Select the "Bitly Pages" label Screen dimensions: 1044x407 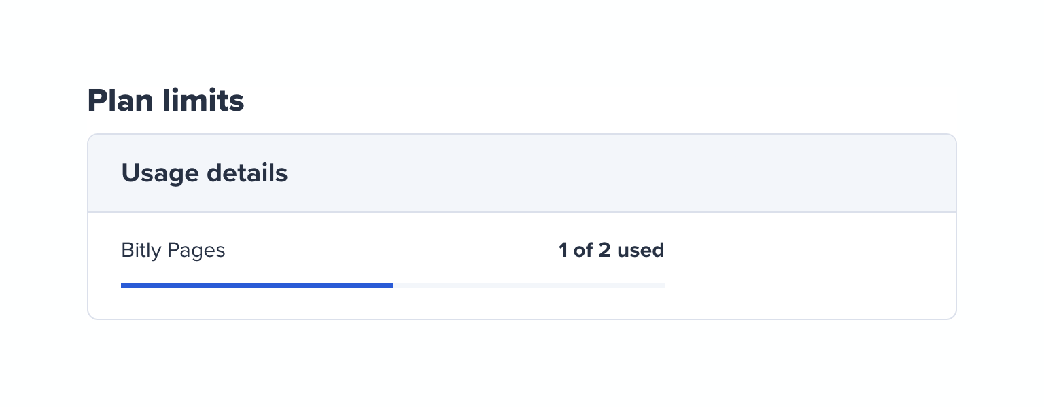pyautogui.click(x=173, y=250)
